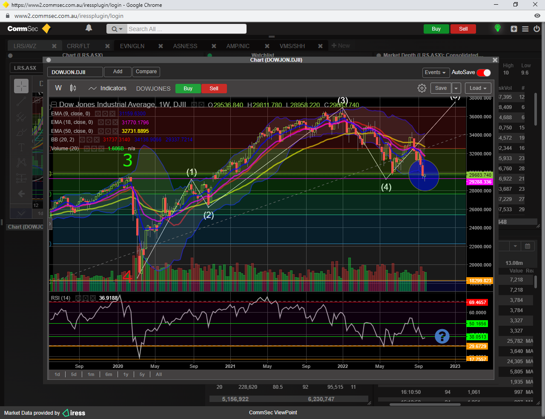Change chart type via candlestick icon
This screenshot has height=419, width=545.
73,88
